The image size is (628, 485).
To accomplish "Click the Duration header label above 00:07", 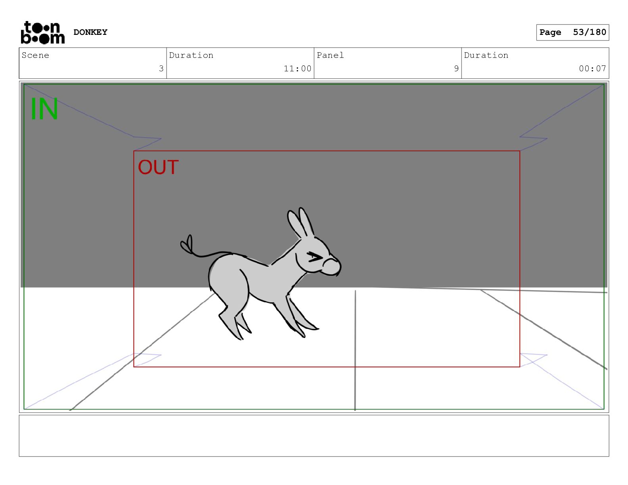I will click(x=486, y=55).
